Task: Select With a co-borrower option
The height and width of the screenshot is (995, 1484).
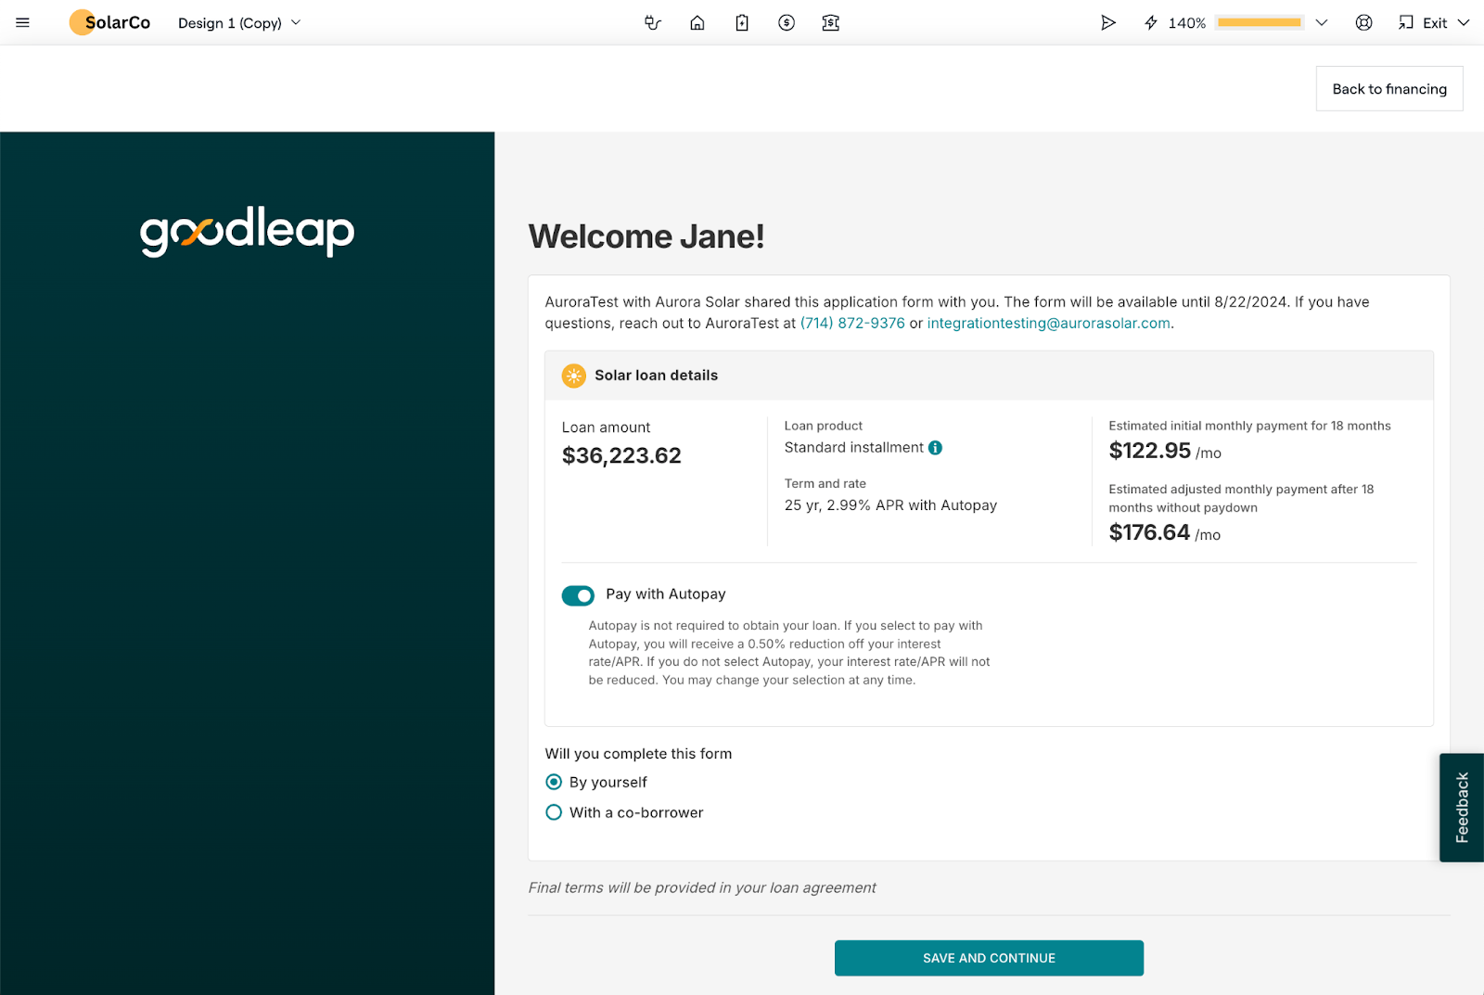Action: pyautogui.click(x=554, y=812)
